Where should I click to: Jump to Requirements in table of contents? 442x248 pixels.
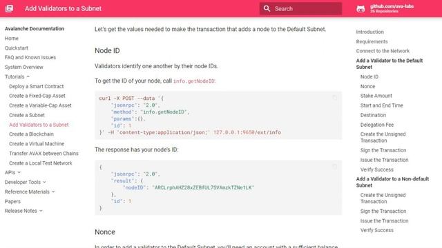click(372, 41)
